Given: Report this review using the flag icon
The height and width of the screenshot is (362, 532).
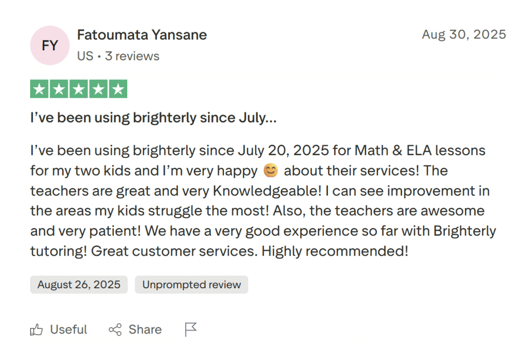Looking at the screenshot, I should click(x=191, y=329).
